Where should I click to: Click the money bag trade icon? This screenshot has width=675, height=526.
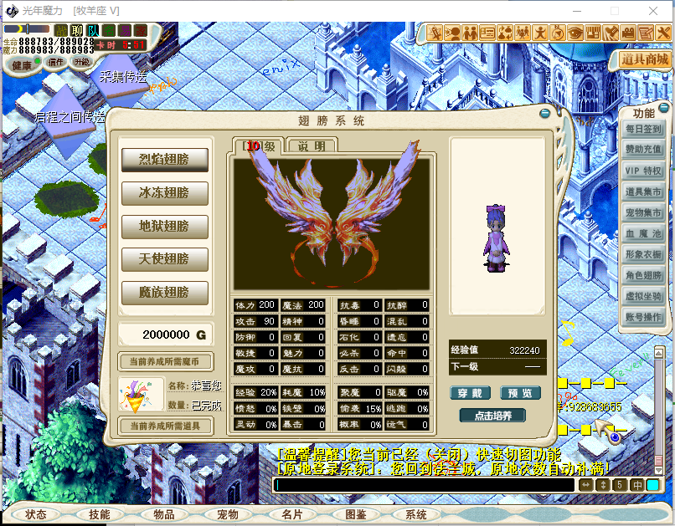pos(505,33)
